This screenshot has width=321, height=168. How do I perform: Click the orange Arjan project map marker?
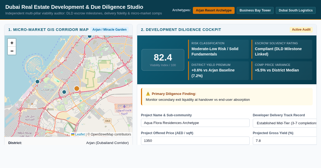click(x=77, y=89)
